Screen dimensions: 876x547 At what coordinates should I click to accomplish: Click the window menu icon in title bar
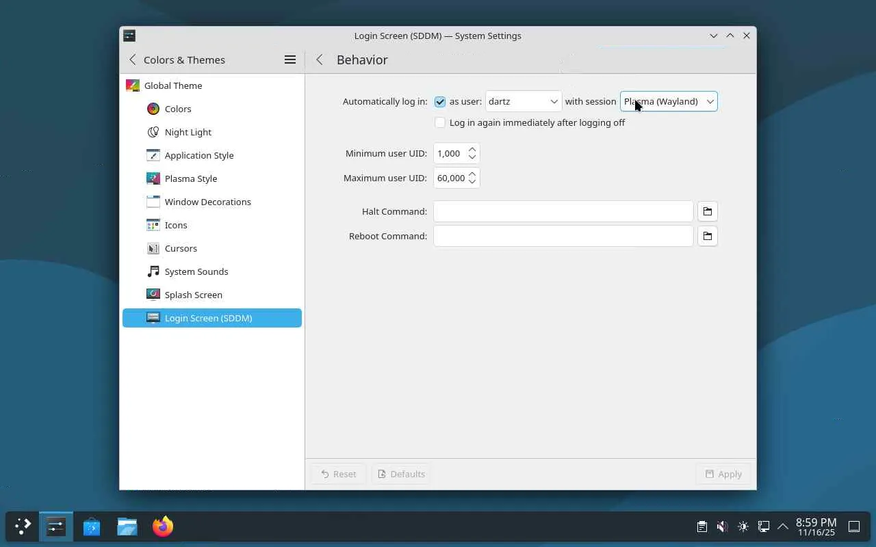(x=129, y=36)
